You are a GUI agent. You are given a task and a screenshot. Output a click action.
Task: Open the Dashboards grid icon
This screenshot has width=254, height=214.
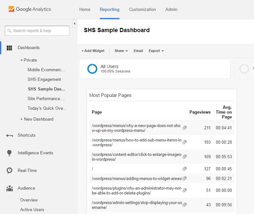coord(9,48)
